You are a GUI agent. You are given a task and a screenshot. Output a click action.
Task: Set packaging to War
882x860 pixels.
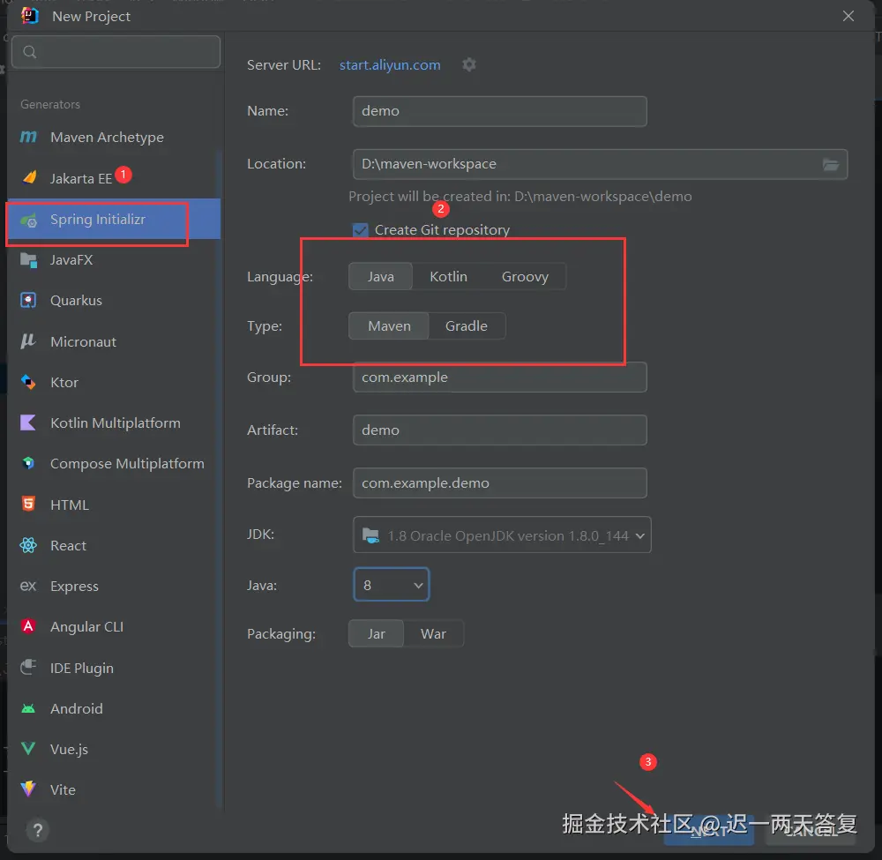coord(433,633)
